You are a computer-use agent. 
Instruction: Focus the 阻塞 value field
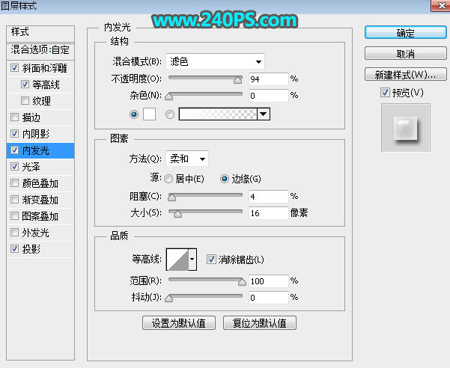[268, 196]
